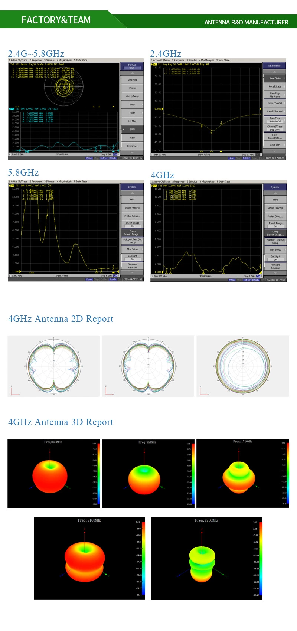Click softkey scroll-up arrow in 2.4GHz analyzer
297x631 pixels.
pos(274,72)
